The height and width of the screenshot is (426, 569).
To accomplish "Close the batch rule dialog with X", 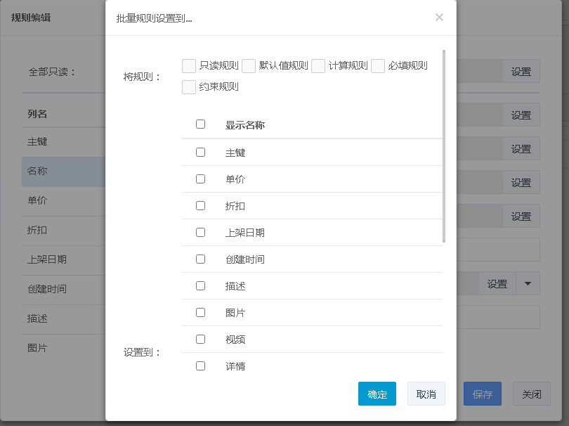I will tap(439, 18).
